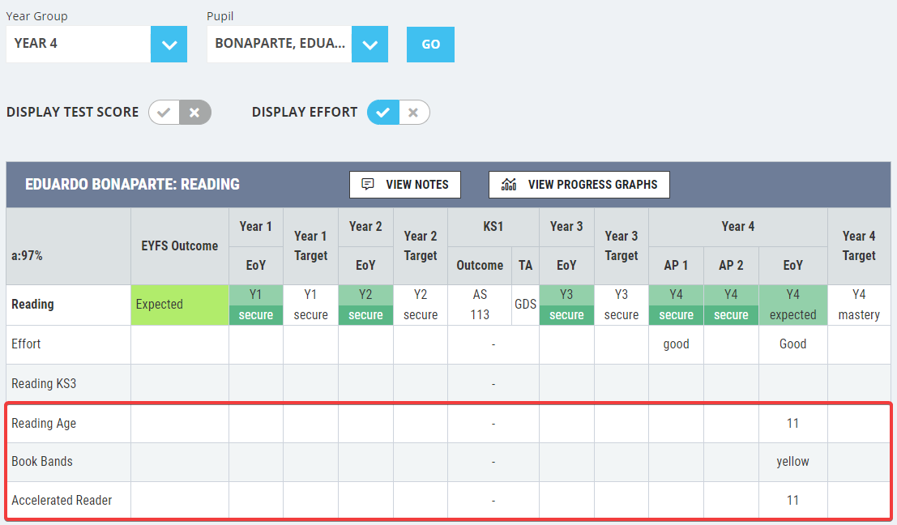Click the Reading Age value of 11

point(792,422)
